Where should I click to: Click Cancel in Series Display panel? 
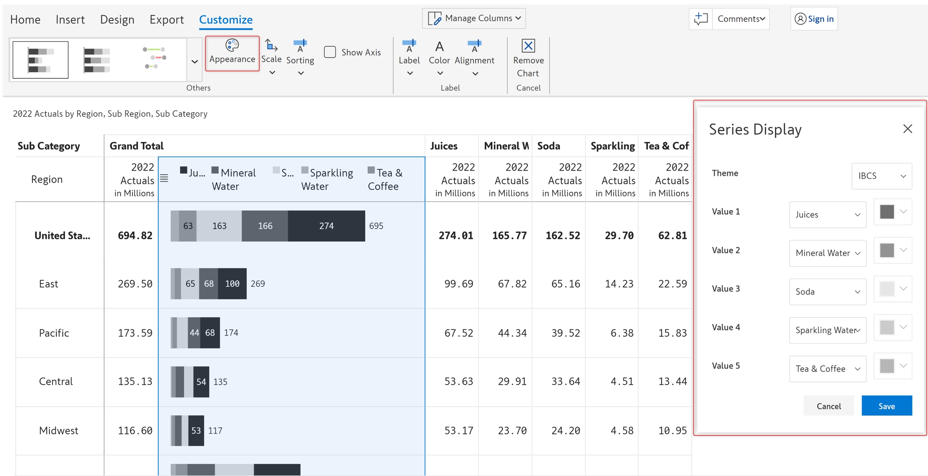tap(829, 406)
